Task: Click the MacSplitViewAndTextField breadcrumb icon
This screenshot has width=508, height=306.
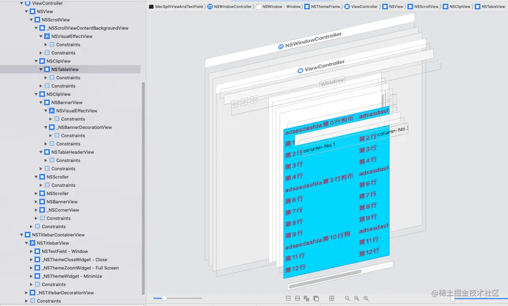Action: pos(151,7)
